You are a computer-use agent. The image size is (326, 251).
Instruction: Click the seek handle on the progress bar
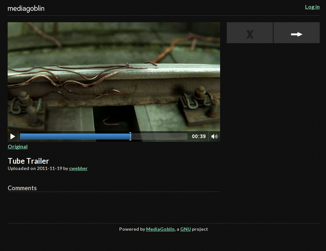click(130, 136)
